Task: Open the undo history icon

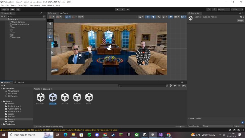Action: (x=209, y=9)
